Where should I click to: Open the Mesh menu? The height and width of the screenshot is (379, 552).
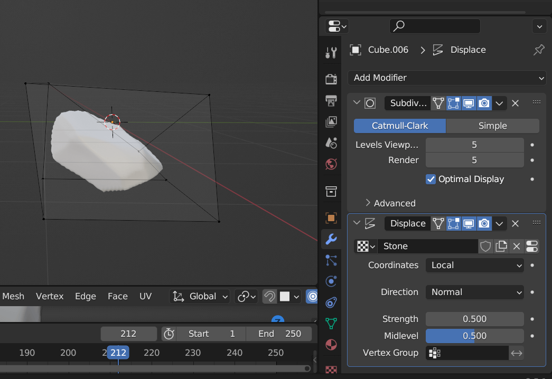click(x=13, y=296)
